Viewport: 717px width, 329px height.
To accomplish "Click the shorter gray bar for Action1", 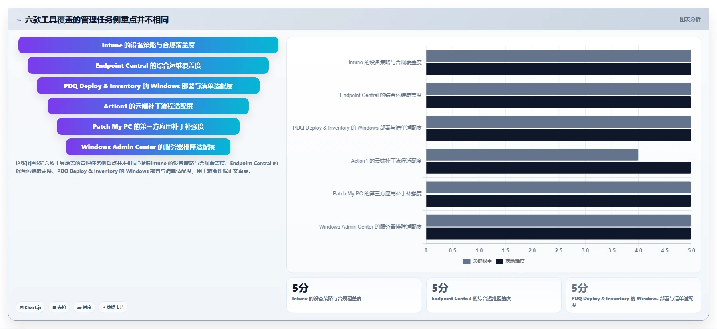I will 532,155.
